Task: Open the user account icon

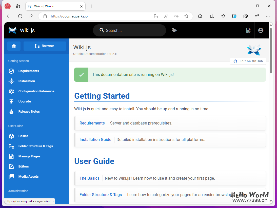Action: 261,30
